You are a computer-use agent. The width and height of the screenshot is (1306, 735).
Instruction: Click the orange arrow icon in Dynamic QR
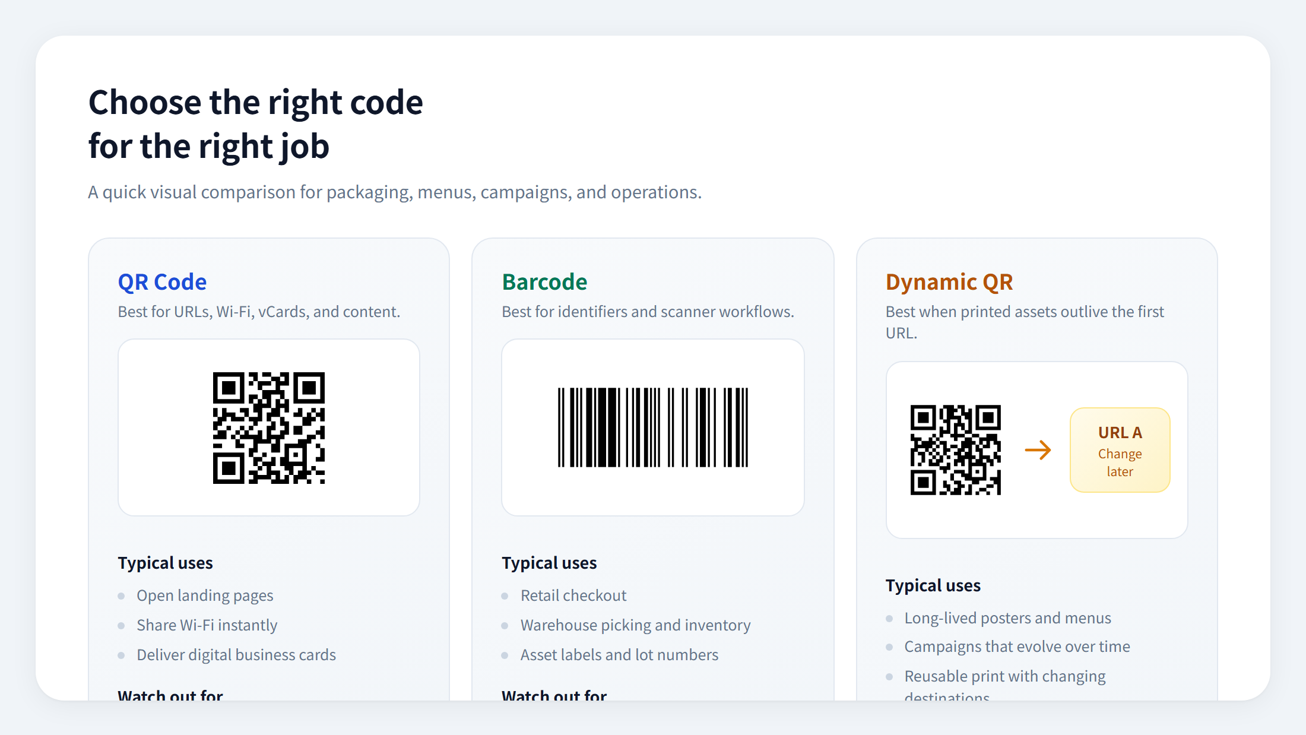click(1038, 450)
